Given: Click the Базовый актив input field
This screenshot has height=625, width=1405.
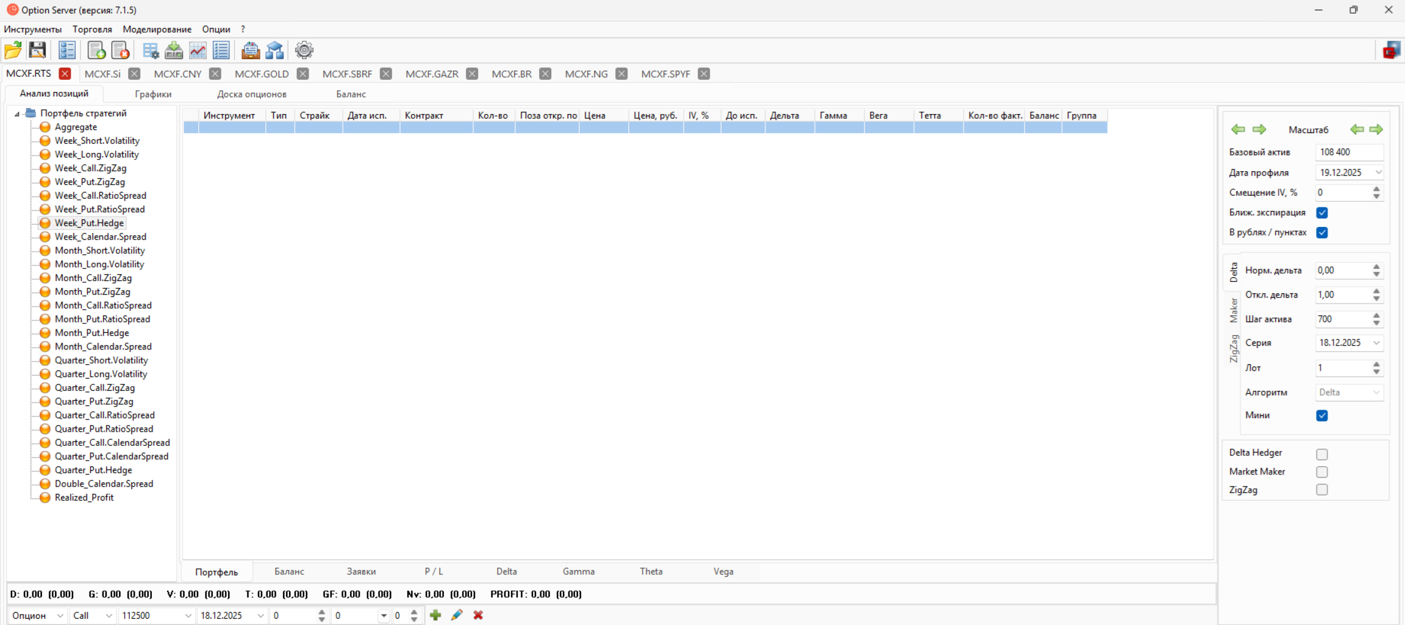Looking at the screenshot, I should [1348, 152].
